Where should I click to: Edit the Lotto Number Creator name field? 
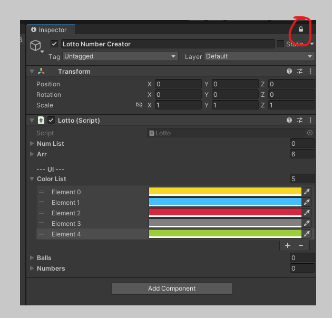click(168, 44)
